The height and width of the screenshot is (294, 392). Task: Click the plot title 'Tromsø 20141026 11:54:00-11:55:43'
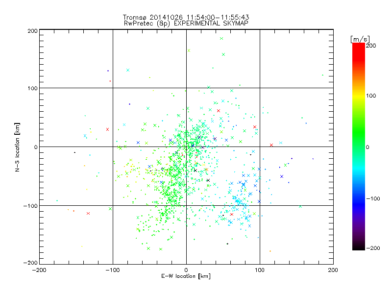coord(186,17)
